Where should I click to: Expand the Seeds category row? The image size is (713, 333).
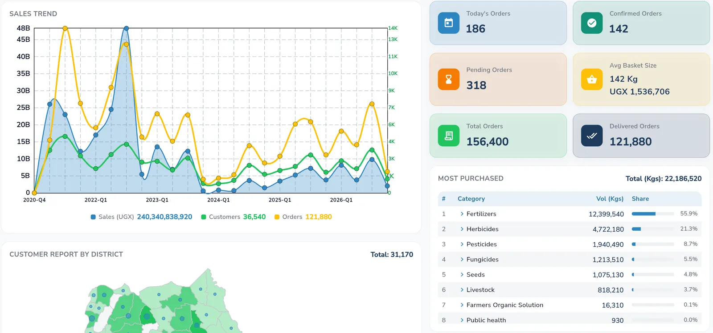click(x=462, y=274)
